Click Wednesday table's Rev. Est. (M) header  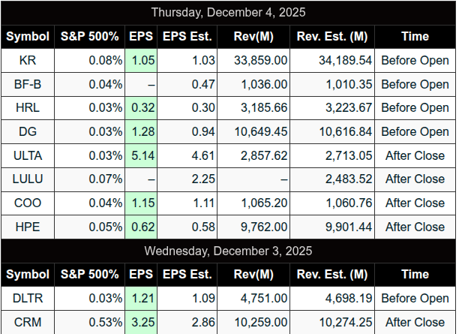(332, 275)
